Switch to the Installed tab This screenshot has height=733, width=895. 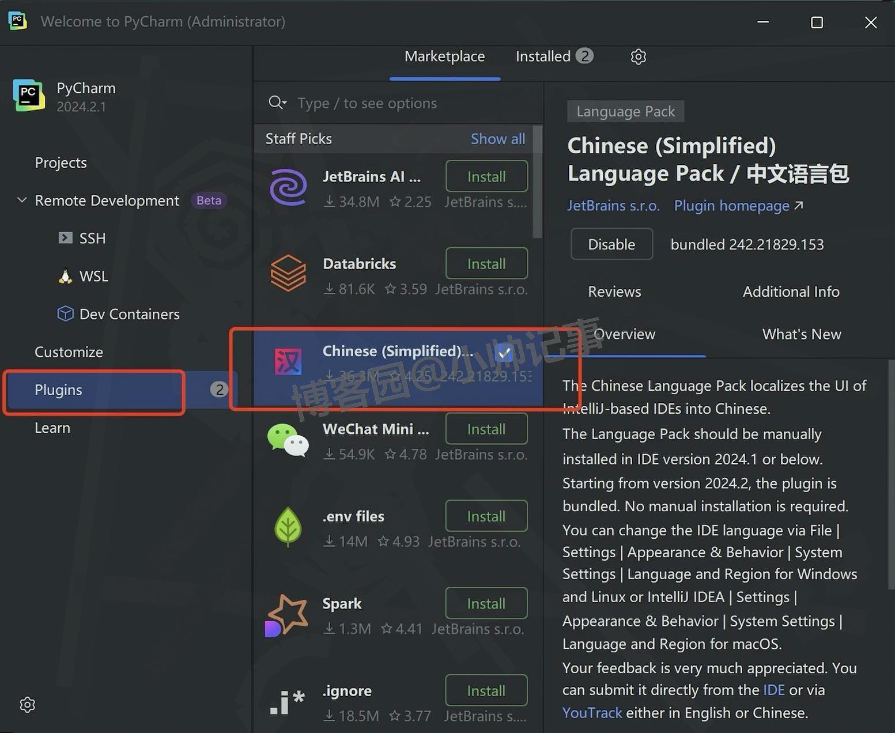point(542,56)
